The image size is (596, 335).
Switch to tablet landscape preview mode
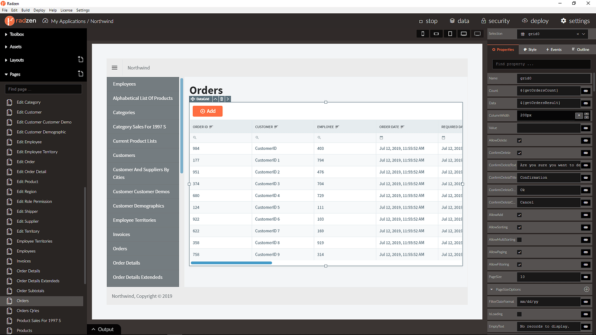coord(463,33)
